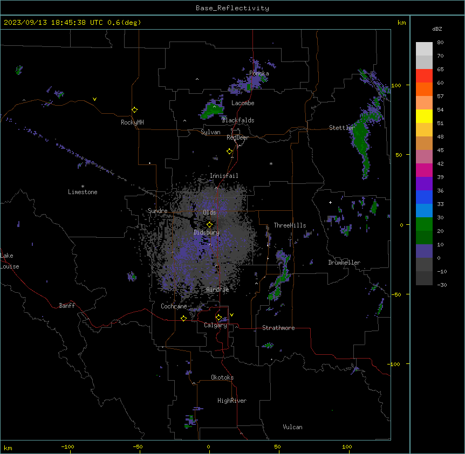Click the yellow diamond marker near RockyMH

pos(134,110)
